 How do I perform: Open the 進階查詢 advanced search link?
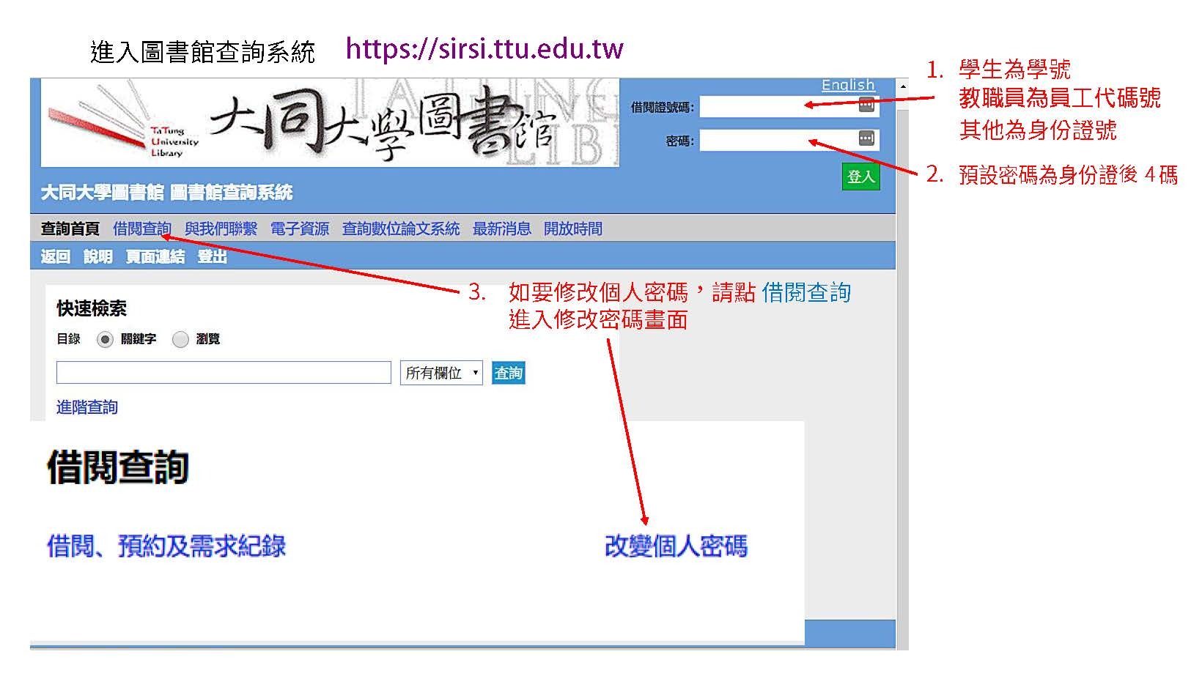click(x=87, y=407)
